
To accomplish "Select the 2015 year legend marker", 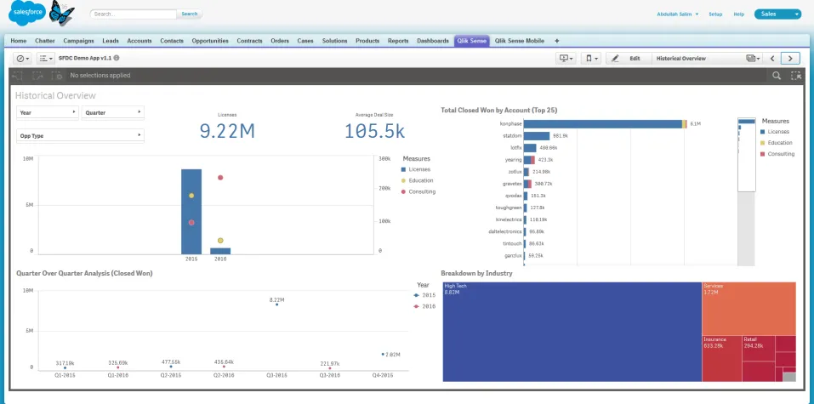I will [x=416, y=295].
